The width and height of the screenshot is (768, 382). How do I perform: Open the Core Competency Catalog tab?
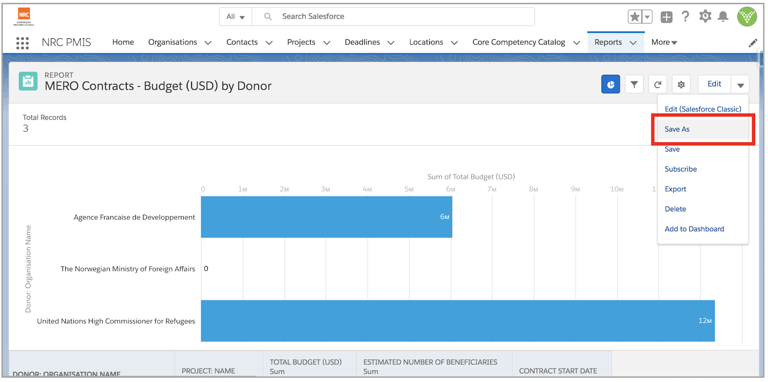[x=518, y=42]
